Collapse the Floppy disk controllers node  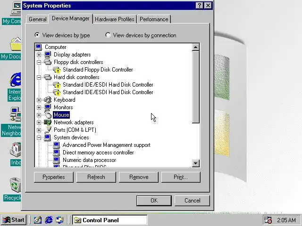pos(39,62)
